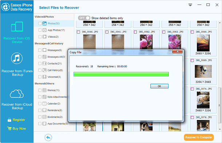This screenshot has height=143, width=222.
Task: Click the IMG_0041.JPG file name
Action: [118, 32]
